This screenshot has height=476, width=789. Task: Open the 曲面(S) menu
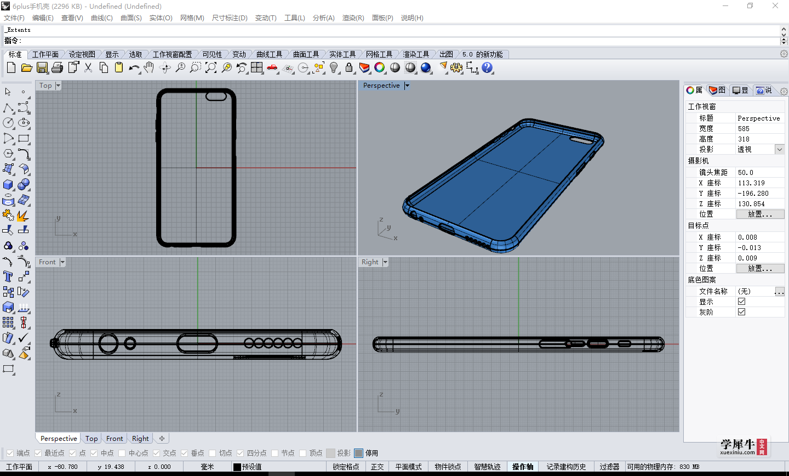pos(131,18)
